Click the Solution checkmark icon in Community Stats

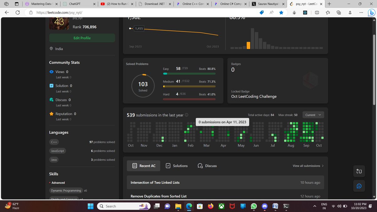coord(52,85)
